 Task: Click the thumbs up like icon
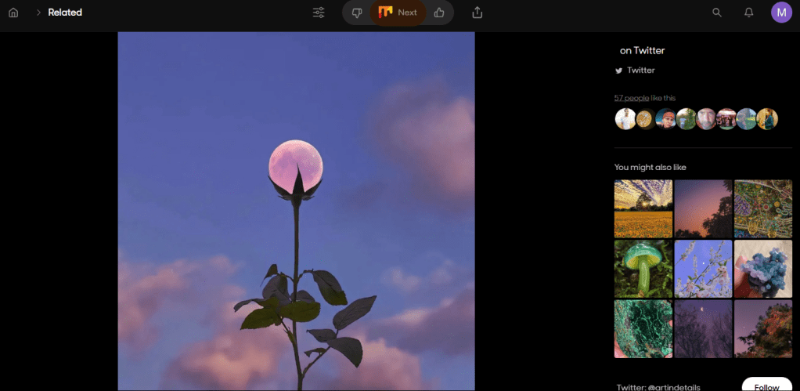click(439, 13)
